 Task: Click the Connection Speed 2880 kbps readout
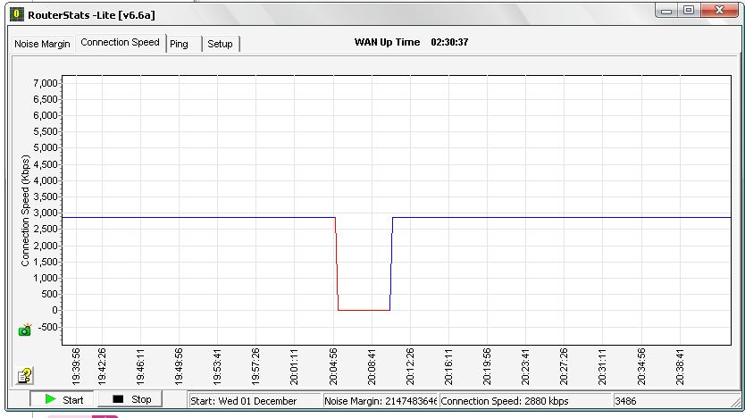523,400
